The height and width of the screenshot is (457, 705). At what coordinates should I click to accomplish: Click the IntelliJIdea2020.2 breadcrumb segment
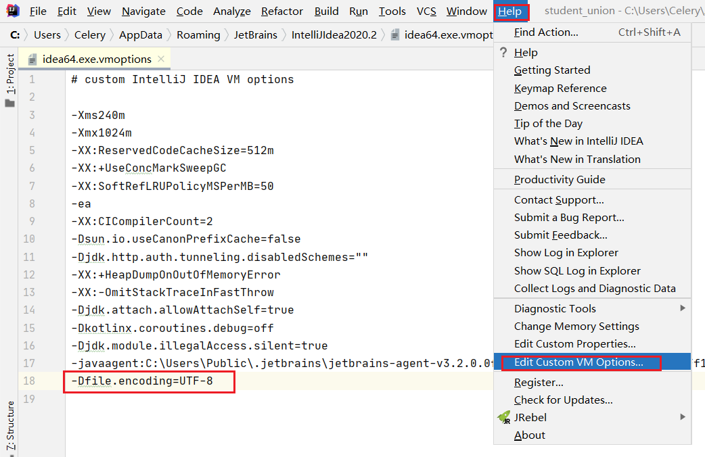(334, 35)
